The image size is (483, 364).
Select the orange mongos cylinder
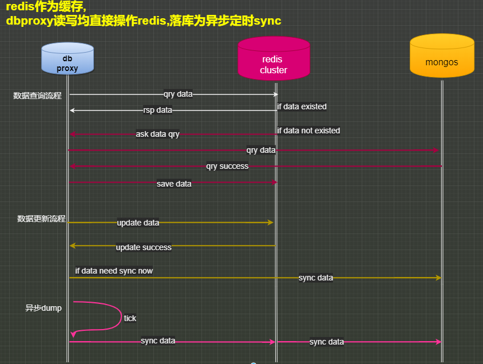coord(442,56)
